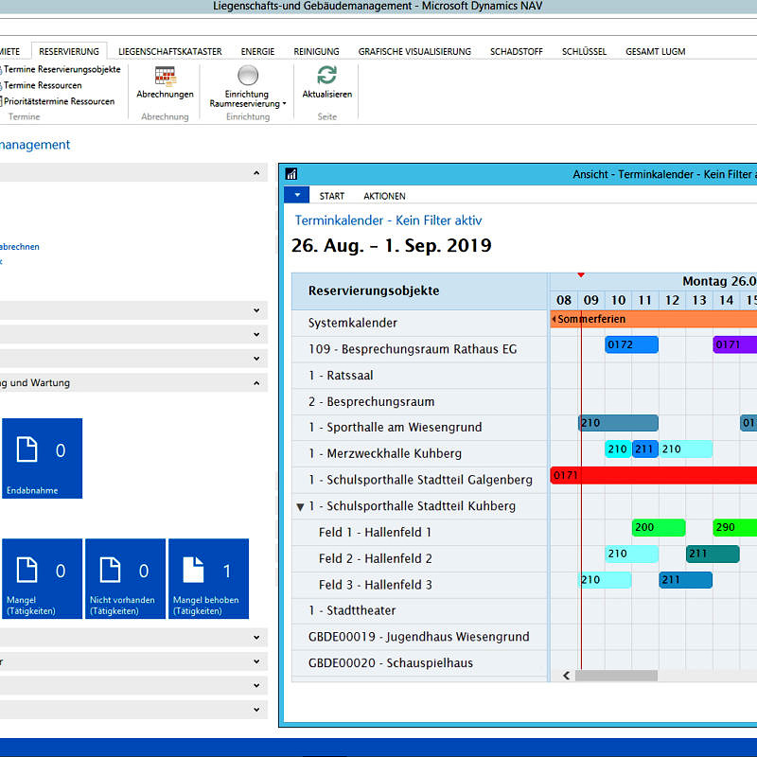This screenshot has width=757, height=757.
Task: Select the orange Sommerferien bar
Action: (x=654, y=319)
